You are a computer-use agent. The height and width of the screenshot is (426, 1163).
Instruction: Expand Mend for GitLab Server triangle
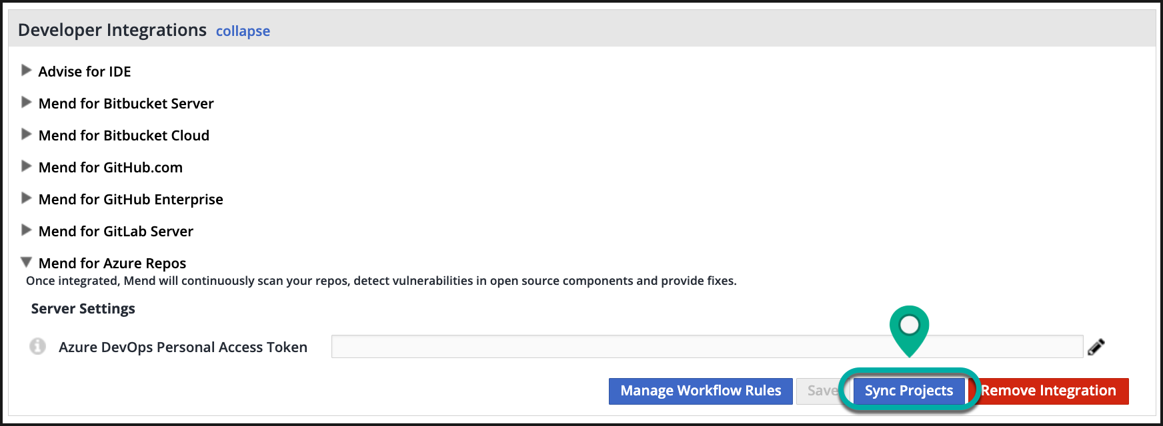pos(27,230)
